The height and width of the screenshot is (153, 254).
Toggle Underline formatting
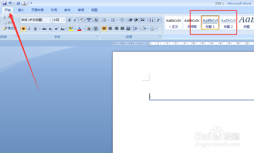pos(35,29)
